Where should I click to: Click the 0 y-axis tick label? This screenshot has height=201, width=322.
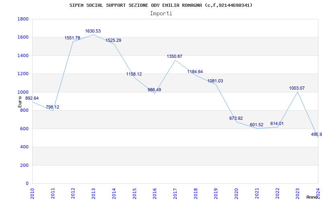coord(27,184)
